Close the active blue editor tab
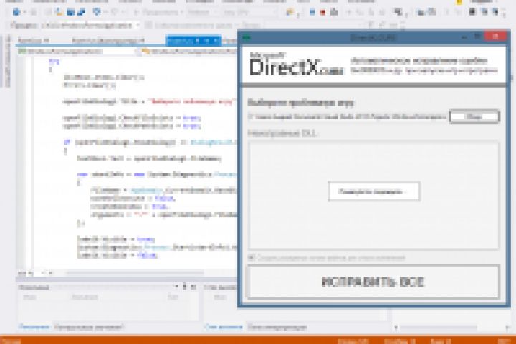 coord(215,40)
